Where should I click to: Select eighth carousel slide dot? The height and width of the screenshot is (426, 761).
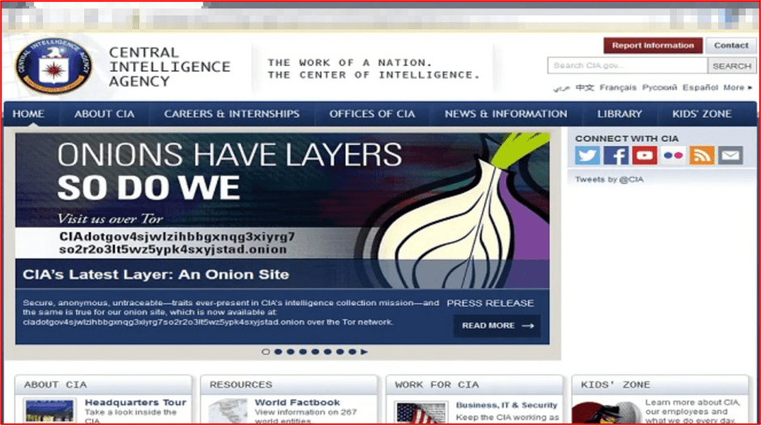click(x=352, y=351)
